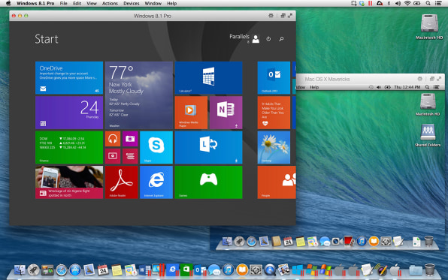Click the Start screen search icon

281,39
